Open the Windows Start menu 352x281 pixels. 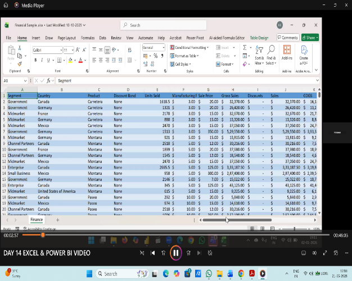(x=89, y=274)
